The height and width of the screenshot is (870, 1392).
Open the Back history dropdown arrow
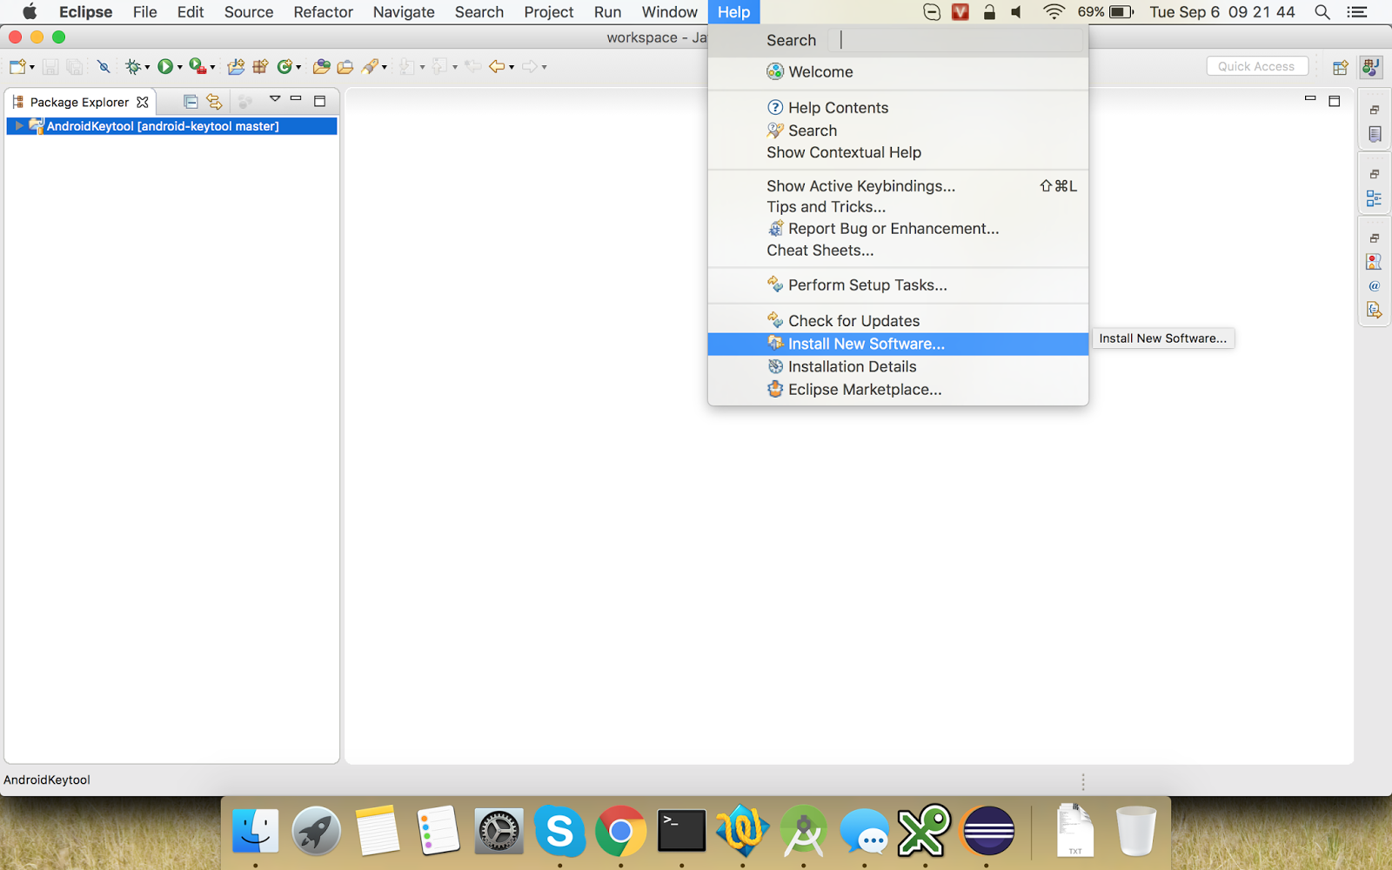(x=512, y=67)
